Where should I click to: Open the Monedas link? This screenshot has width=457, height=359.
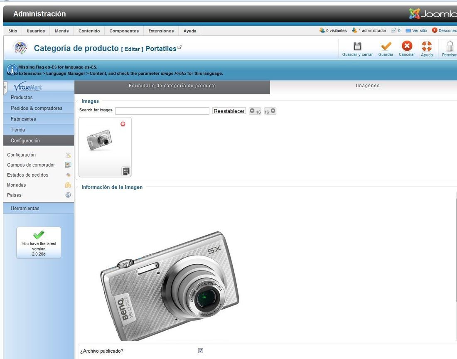coord(16,185)
